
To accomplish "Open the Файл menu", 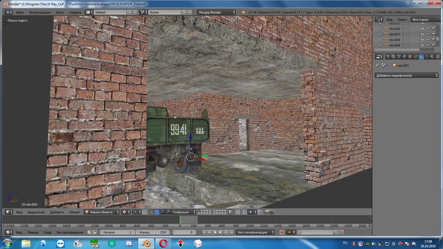I will coord(20,12).
